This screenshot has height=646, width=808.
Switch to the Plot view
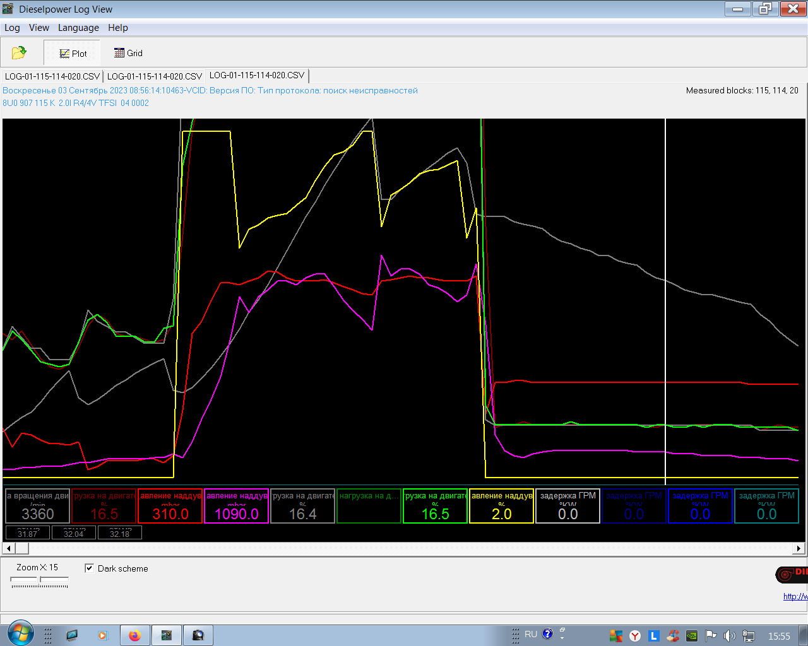[73, 54]
